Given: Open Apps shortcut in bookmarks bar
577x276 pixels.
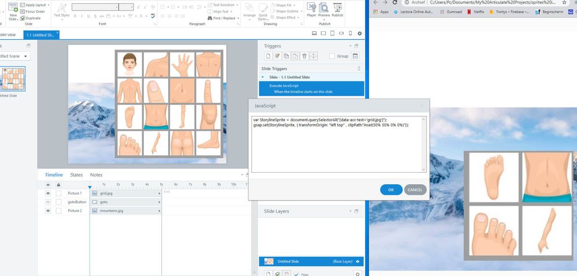Looking at the screenshot, I should tap(381, 12).
